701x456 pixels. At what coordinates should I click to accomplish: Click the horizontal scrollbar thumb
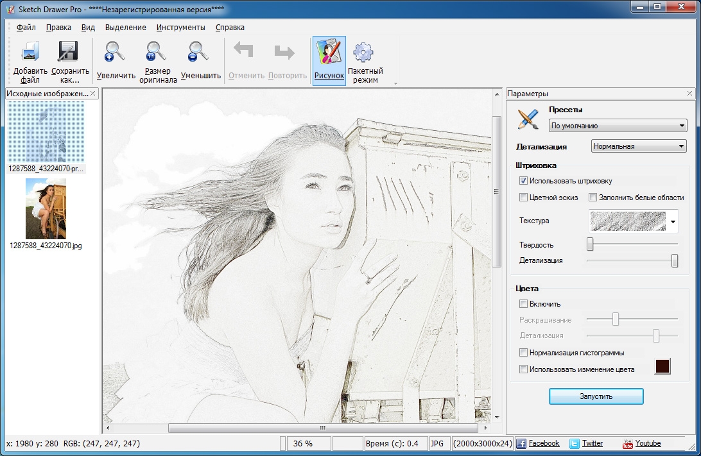point(322,428)
